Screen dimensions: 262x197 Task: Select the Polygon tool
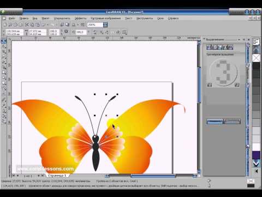pos(3,83)
